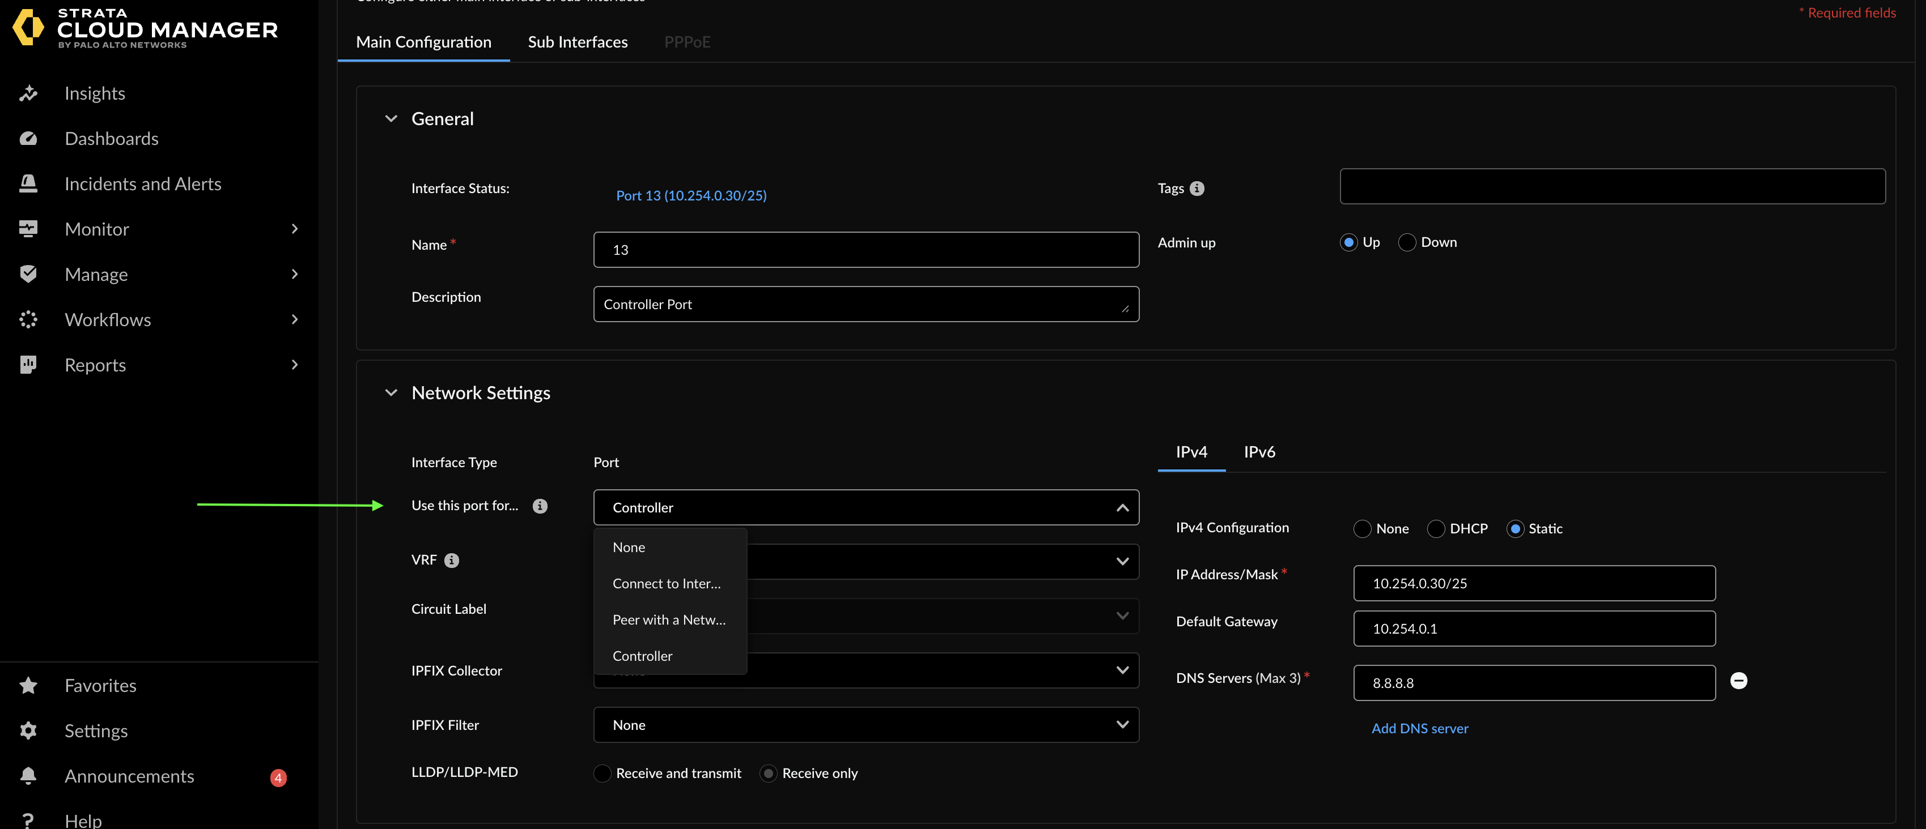1926x829 pixels.
Task: Collapse the General section
Action: [391, 119]
